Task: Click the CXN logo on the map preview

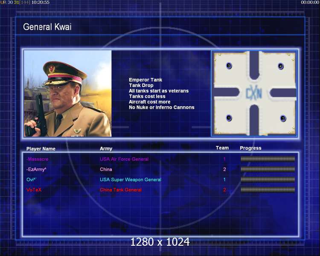Action: [x=254, y=93]
